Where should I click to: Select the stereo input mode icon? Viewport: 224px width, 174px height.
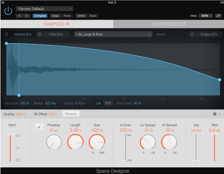17,135
